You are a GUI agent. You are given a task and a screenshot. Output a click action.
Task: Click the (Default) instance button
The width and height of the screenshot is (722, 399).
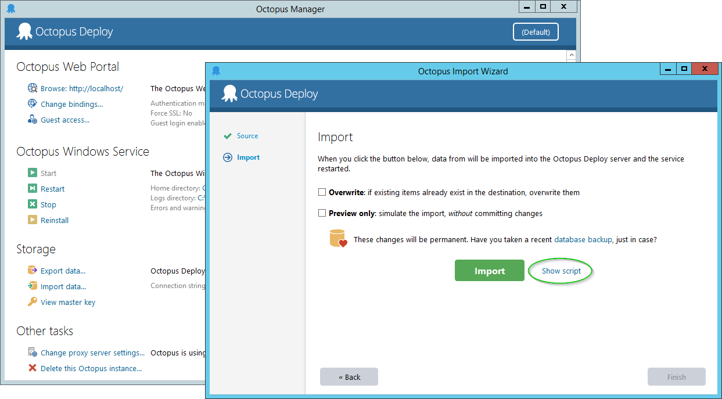[x=536, y=32]
